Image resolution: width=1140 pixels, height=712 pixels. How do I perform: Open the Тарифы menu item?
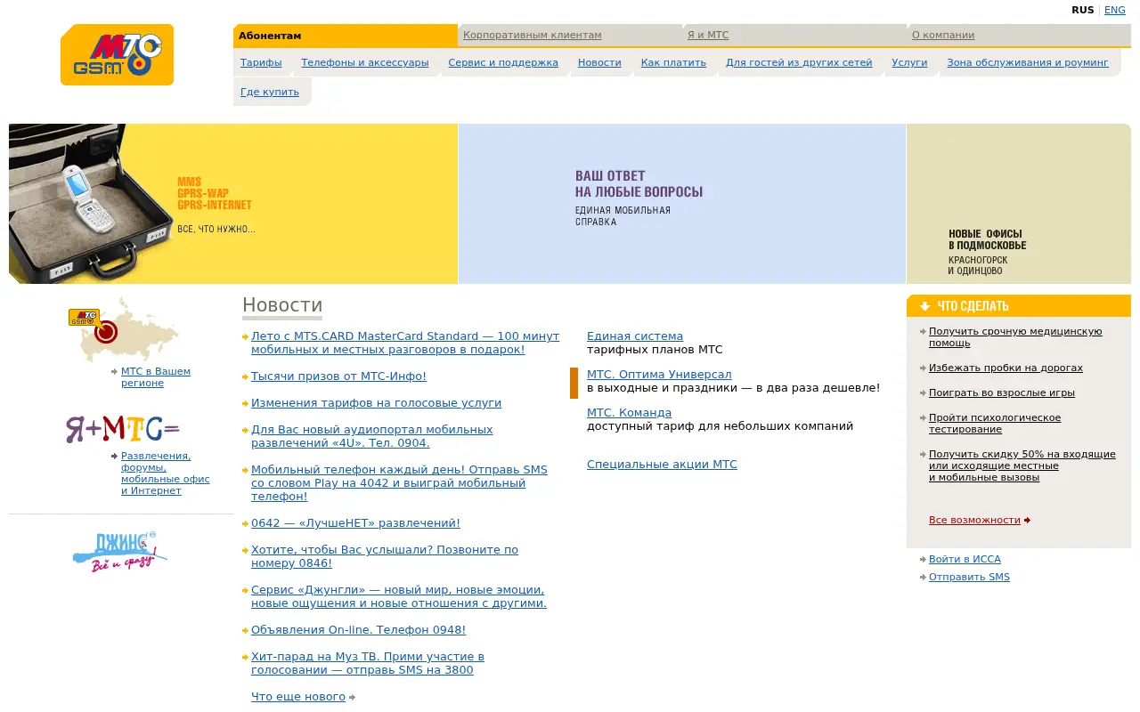click(x=261, y=62)
